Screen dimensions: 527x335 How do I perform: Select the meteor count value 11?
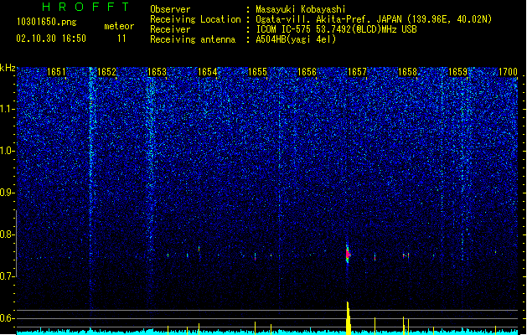click(121, 39)
